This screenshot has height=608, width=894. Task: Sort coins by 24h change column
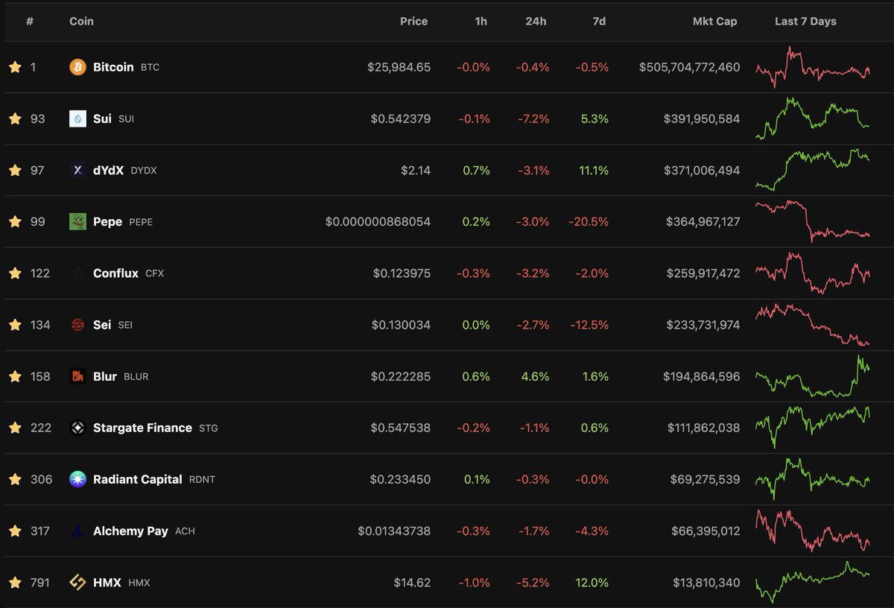(x=536, y=21)
